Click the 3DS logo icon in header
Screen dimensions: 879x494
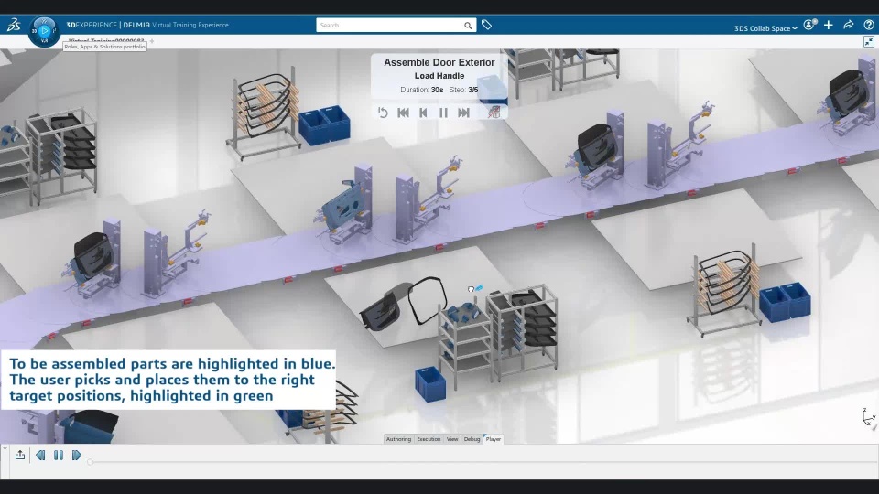pyautogui.click(x=14, y=25)
